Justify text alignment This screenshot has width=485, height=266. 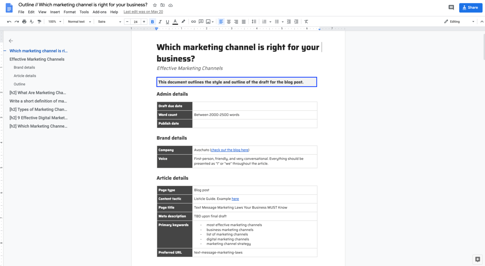244,21
